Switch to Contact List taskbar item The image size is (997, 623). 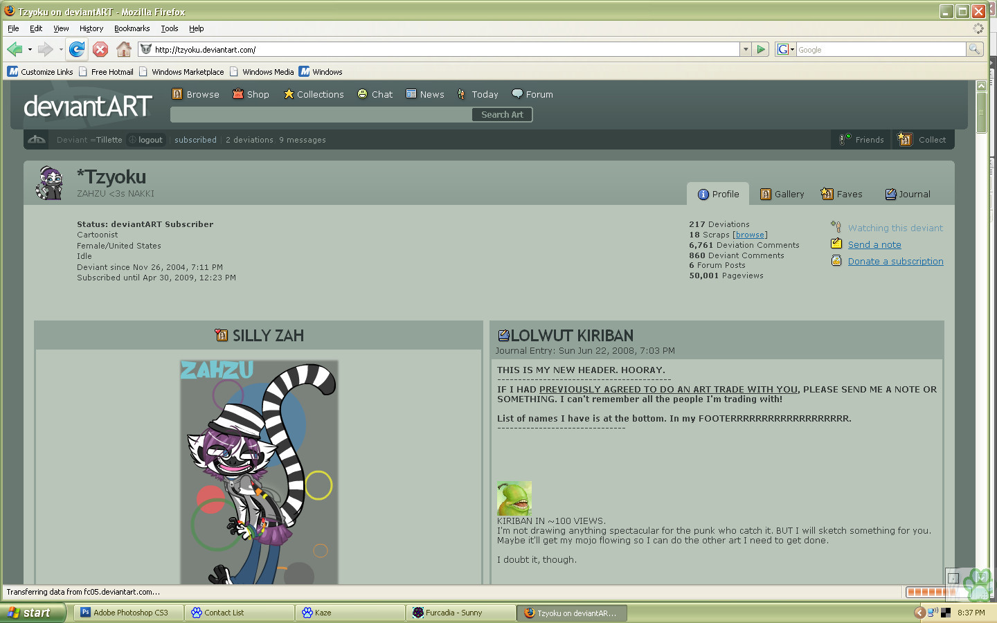click(x=240, y=613)
